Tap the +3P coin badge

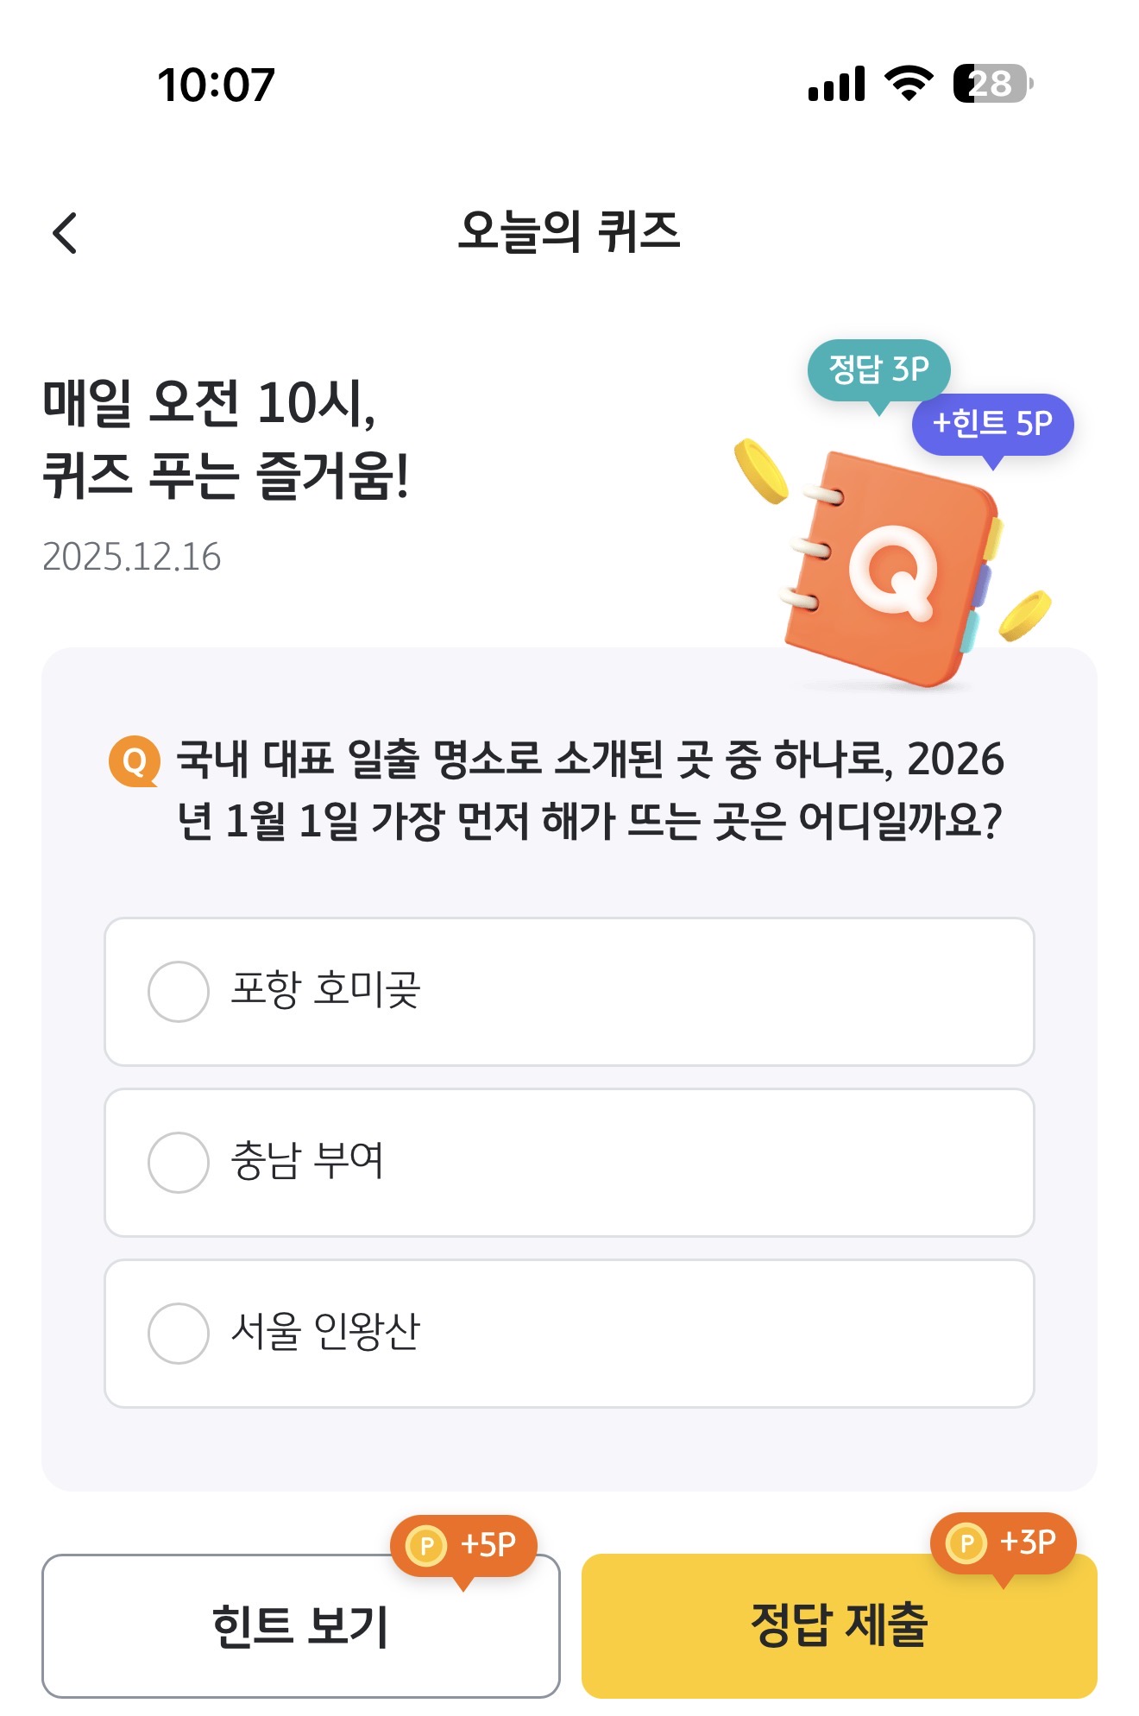[x=1004, y=1543]
